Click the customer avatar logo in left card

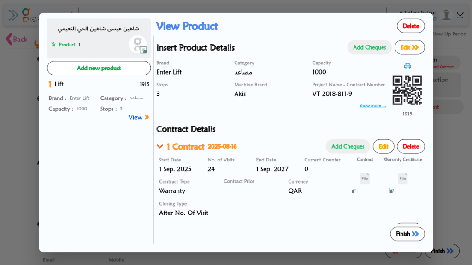point(137,45)
